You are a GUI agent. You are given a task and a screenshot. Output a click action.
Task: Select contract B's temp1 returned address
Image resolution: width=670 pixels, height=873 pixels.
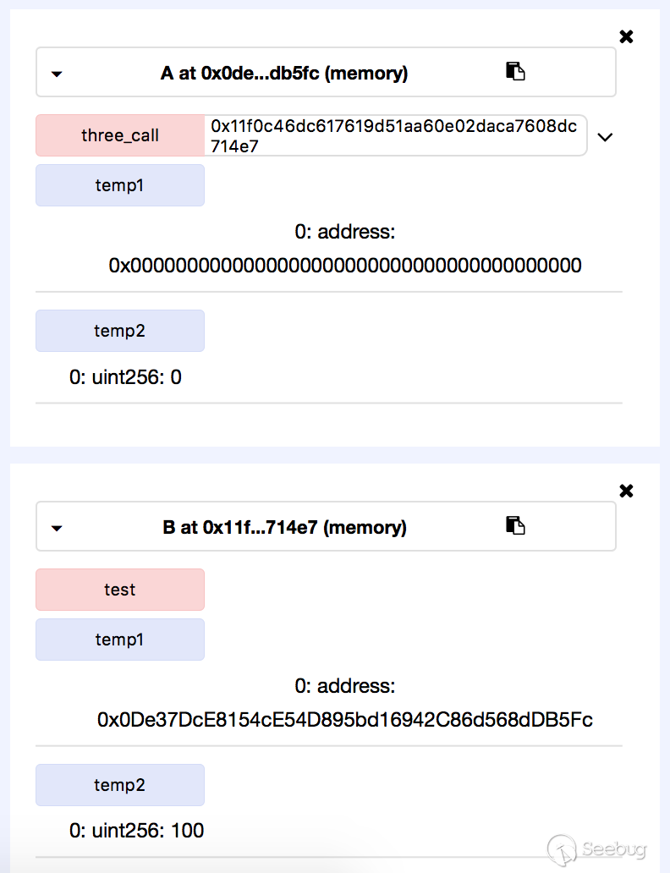(x=345, y=721)
